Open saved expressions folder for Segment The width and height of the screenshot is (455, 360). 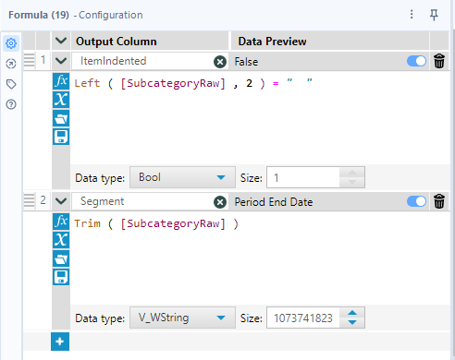coord(61,258)
